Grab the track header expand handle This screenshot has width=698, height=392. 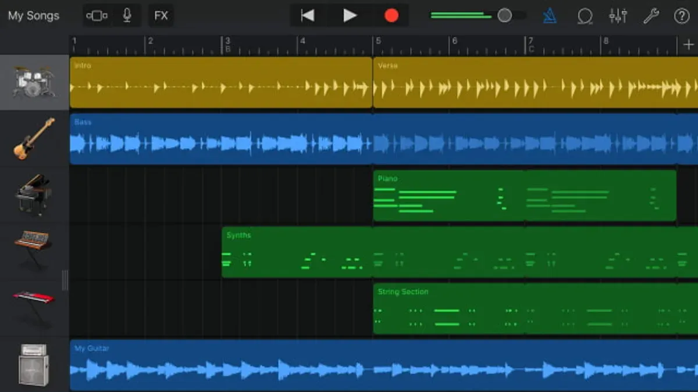point(65,280)
